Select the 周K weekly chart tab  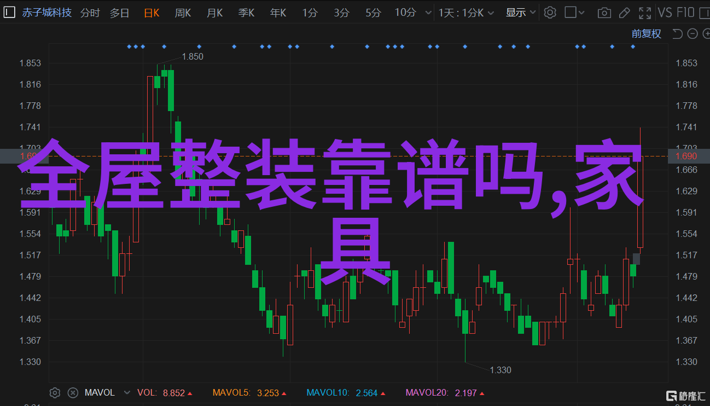coord(183,12)
